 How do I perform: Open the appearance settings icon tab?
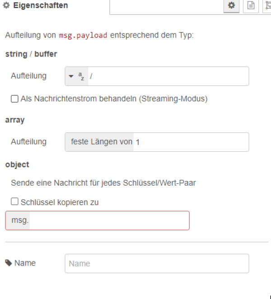[x=267, y=6]
